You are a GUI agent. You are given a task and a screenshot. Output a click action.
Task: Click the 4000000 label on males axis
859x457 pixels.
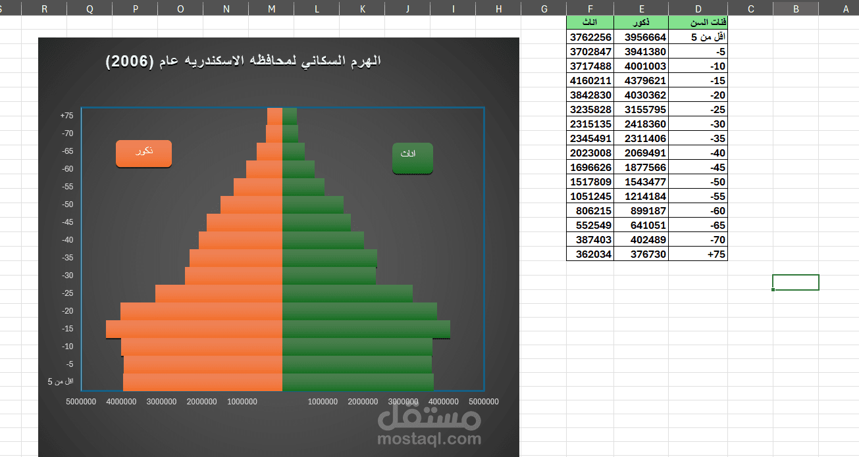122,402
